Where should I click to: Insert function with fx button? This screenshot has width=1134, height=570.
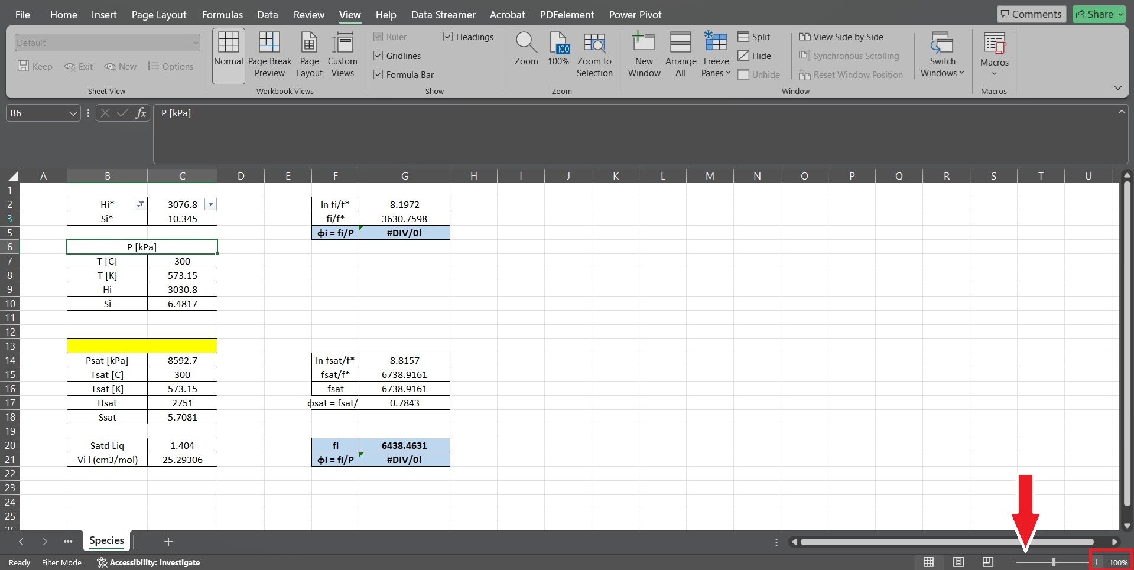pyautogui.click(x=141, y=113)
